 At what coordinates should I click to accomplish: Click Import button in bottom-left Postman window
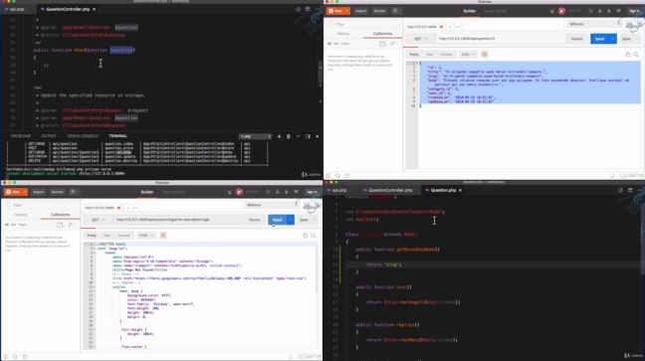coord(38,192)
